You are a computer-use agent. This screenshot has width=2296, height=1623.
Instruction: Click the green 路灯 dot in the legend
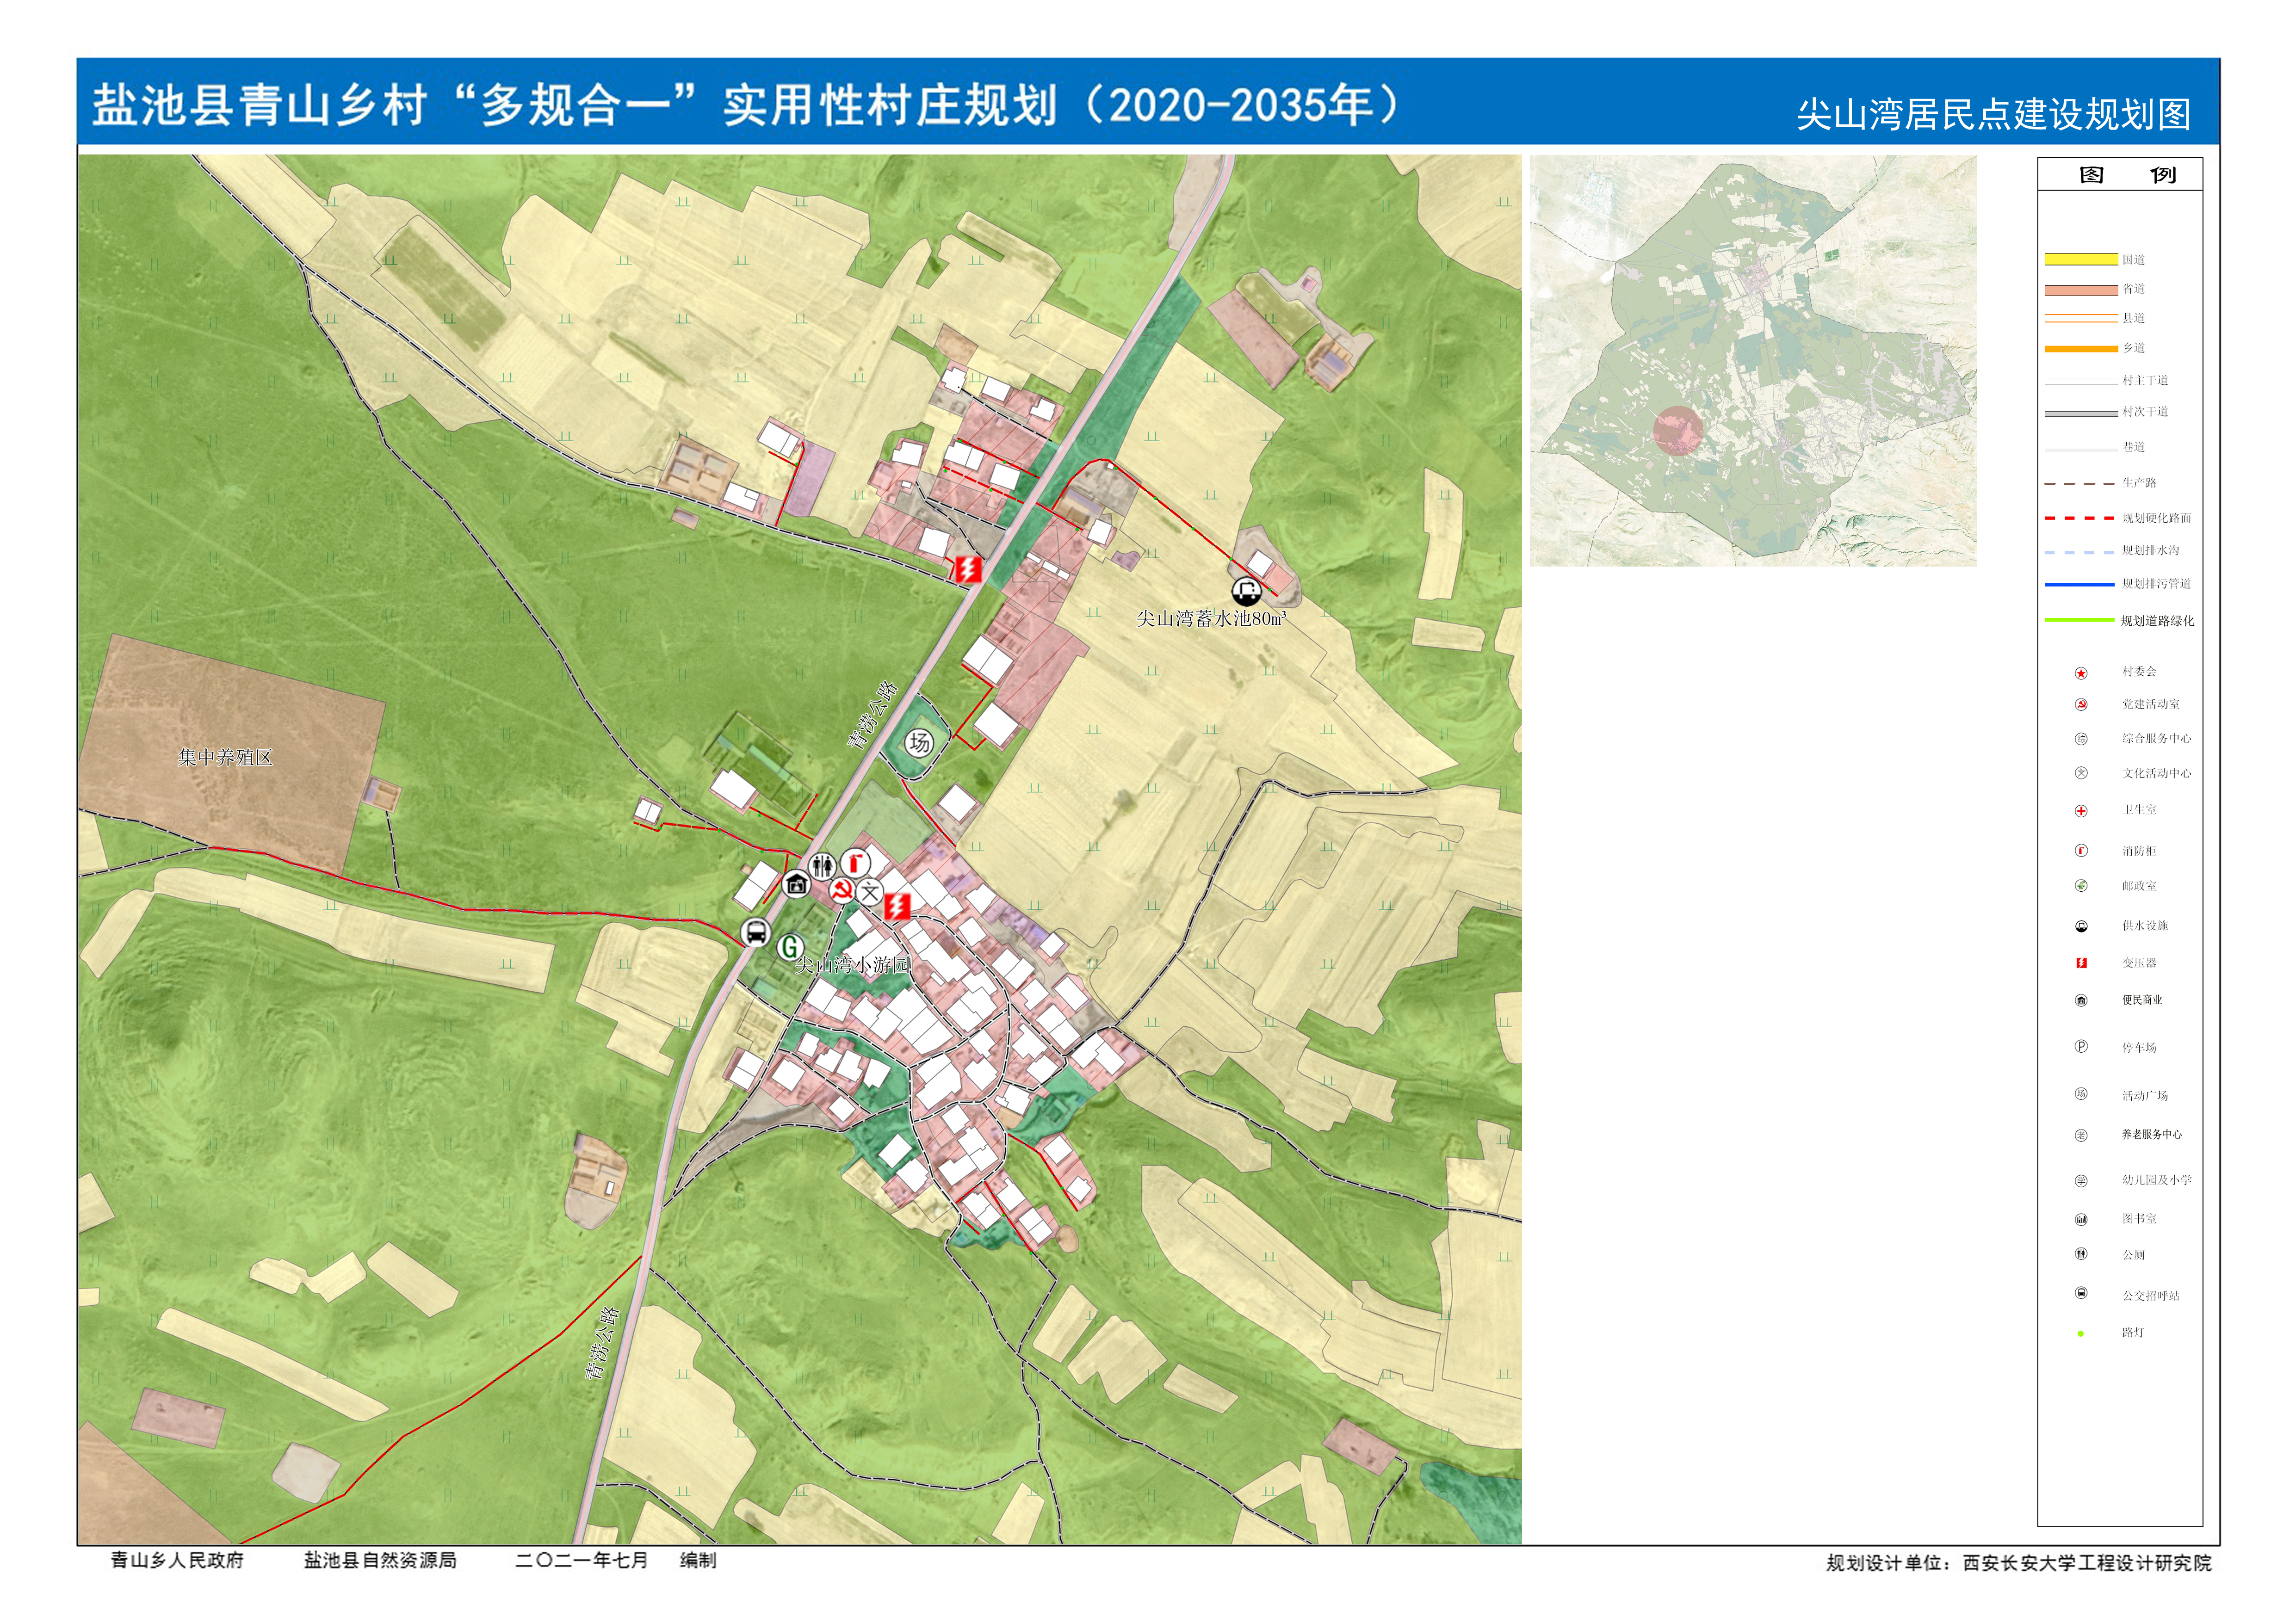[x=2081, y=1334]
